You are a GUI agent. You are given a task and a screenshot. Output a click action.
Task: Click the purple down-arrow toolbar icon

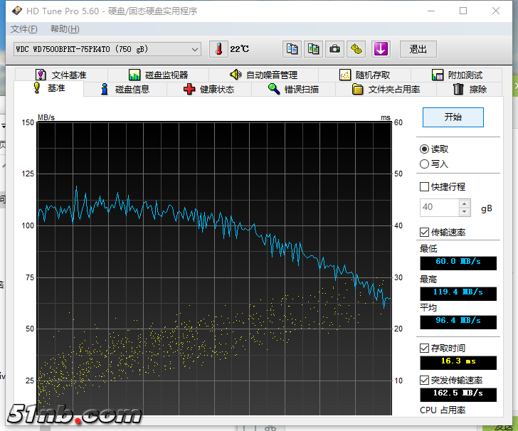pyautogui.click(x=381, y=49)
